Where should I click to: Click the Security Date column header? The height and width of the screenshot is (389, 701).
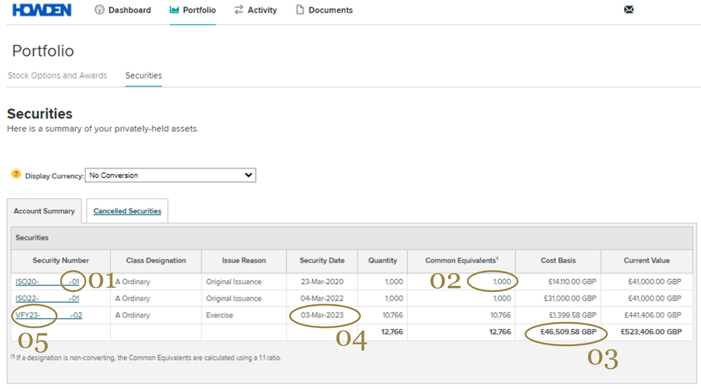pos(322,261)
